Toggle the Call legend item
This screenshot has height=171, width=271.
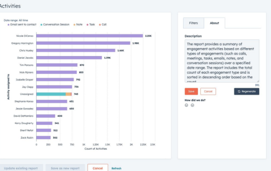[103, 25]
